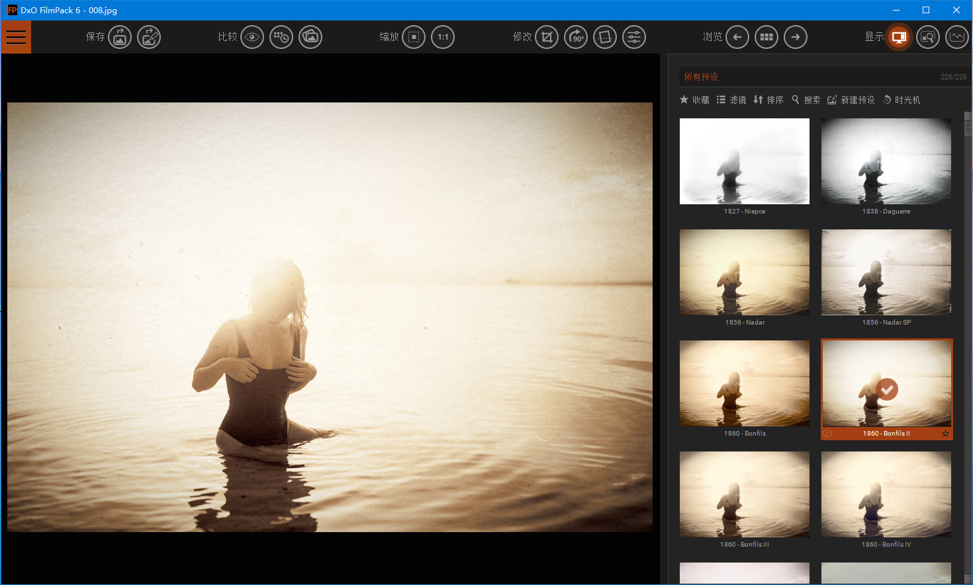Expand the 所有预设 preset category header
Viewport: 973px width, 585px height.
coord(701,77)
